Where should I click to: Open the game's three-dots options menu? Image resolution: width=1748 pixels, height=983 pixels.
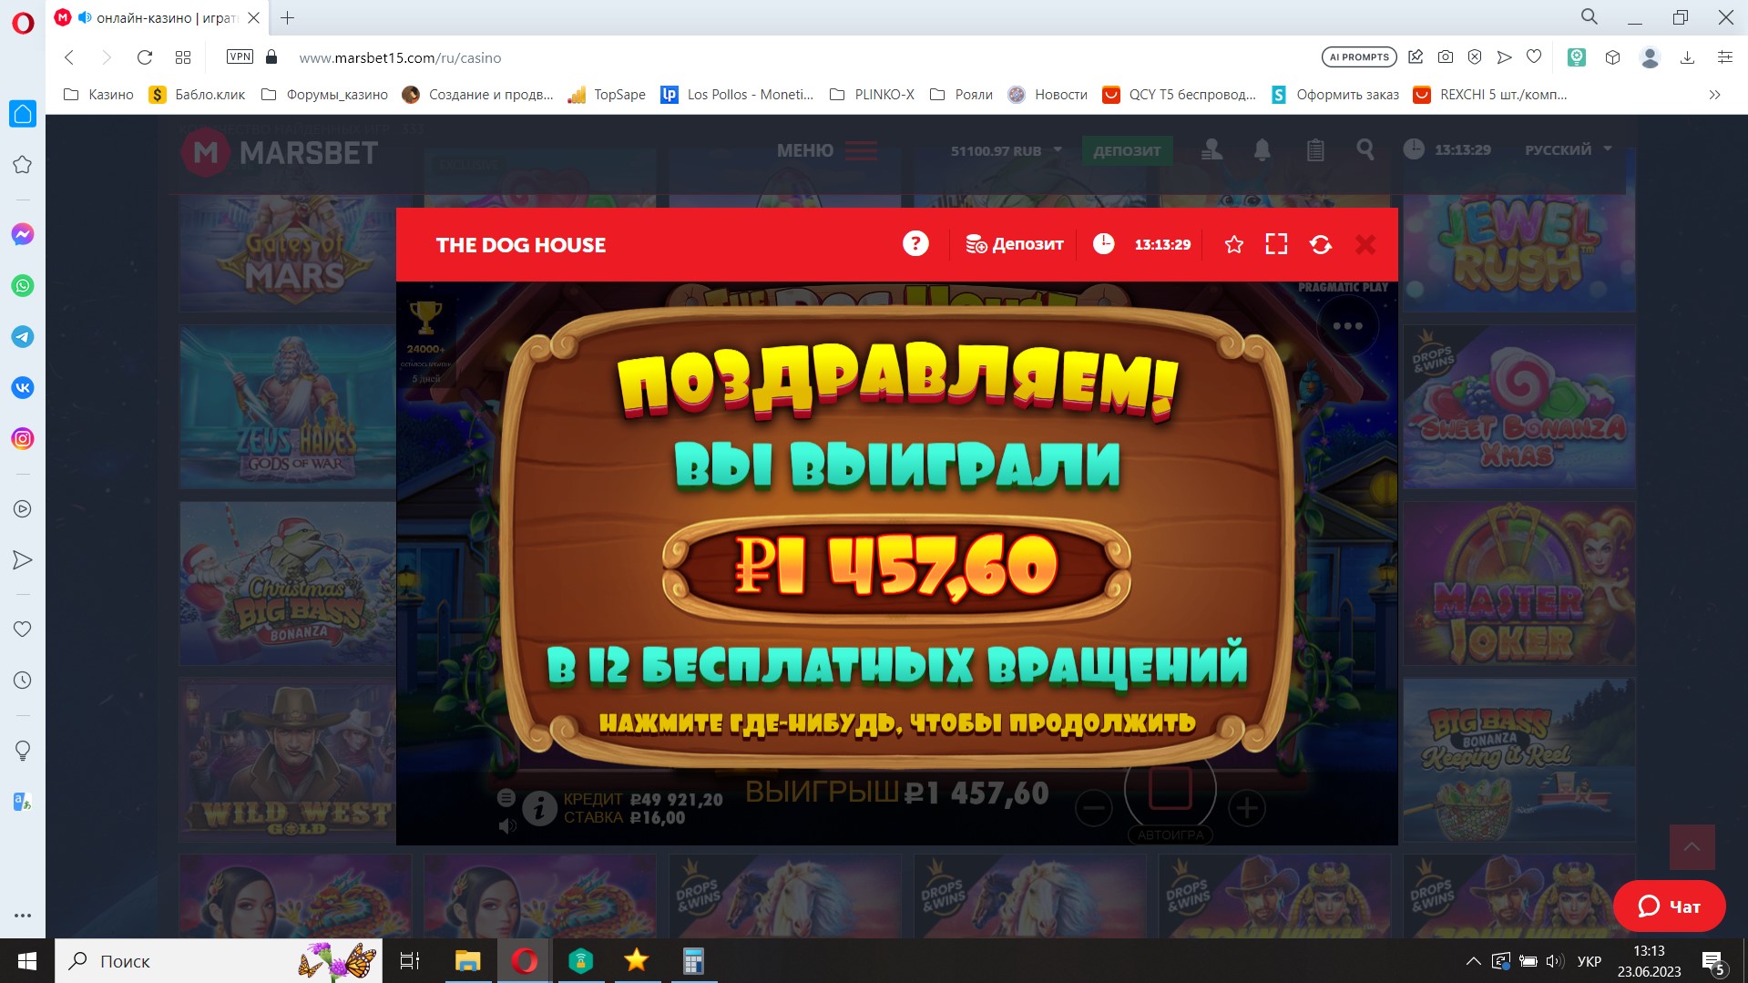point(1348,326)
